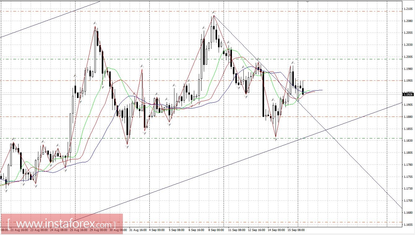Screen dimensions: 415x235
Task: Select the 1.1705 price level label
Action: click(409, 201)
